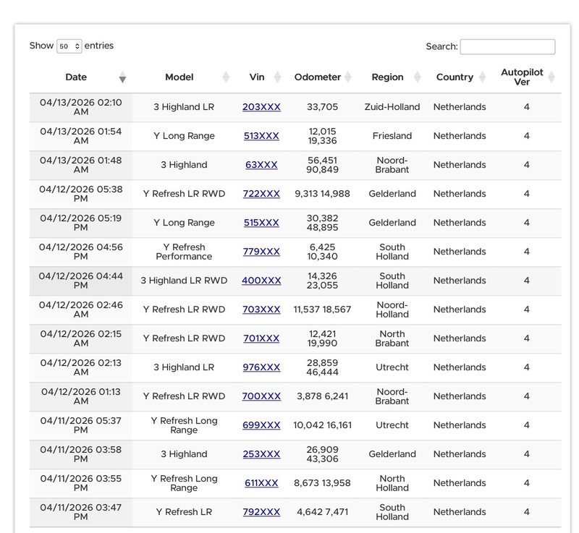The height and width of the screenshot is (533, 579).
Task: Click the Noord-Holland region cell
Action: click(392, 310)
